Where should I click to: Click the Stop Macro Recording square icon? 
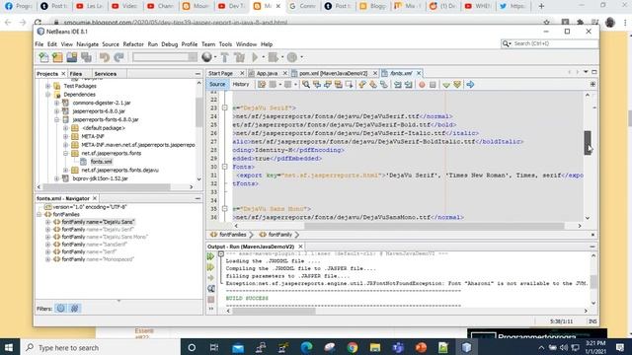coord(433,85)
